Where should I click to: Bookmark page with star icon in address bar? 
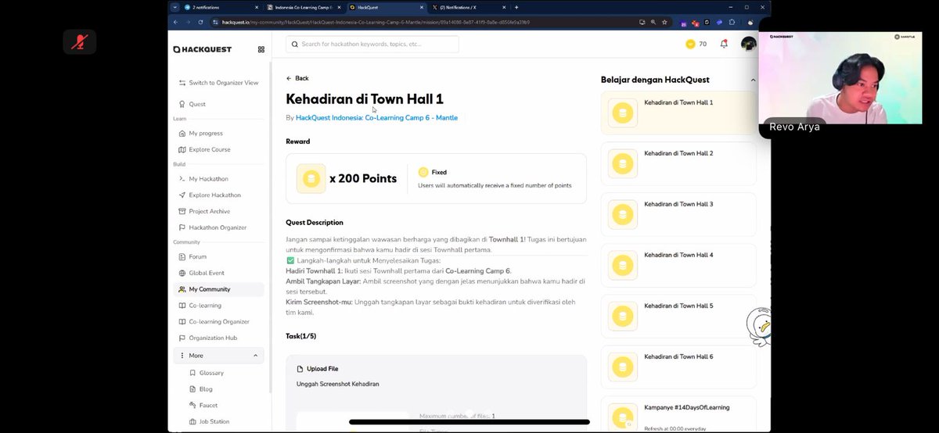(x=664, y=23)
